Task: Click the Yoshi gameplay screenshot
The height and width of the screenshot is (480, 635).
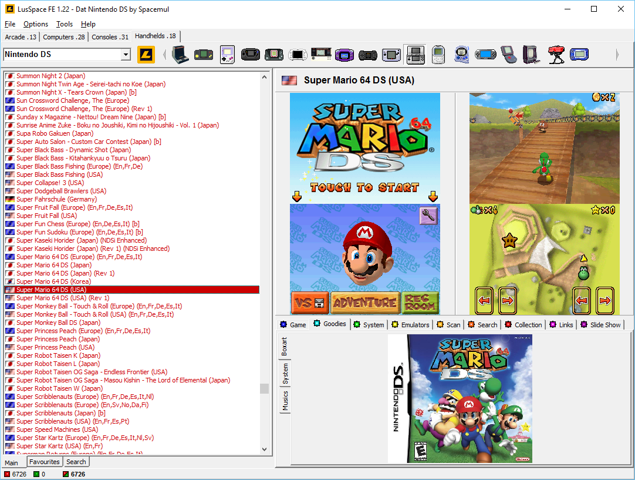Action: click(544, 204)
